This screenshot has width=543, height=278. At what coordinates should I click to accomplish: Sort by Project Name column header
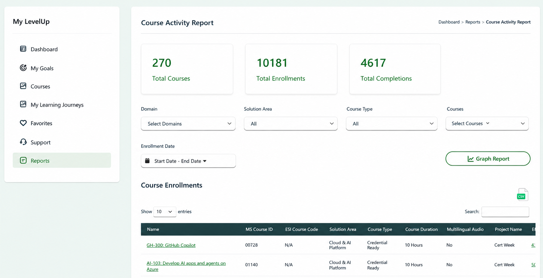point(508,229)
